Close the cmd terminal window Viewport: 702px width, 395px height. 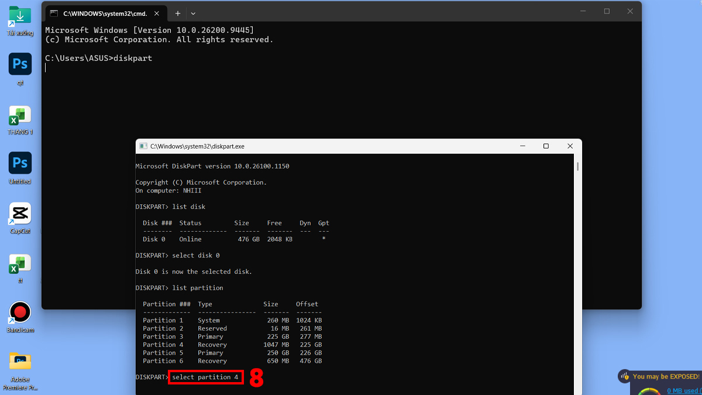click(630, 11)
